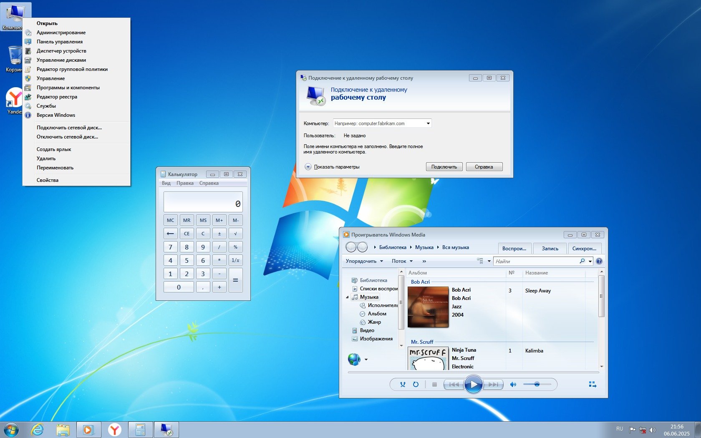Toggle repeat mode in the media player
The height and width of the screenshot is (438, 701).
[416, 385]
